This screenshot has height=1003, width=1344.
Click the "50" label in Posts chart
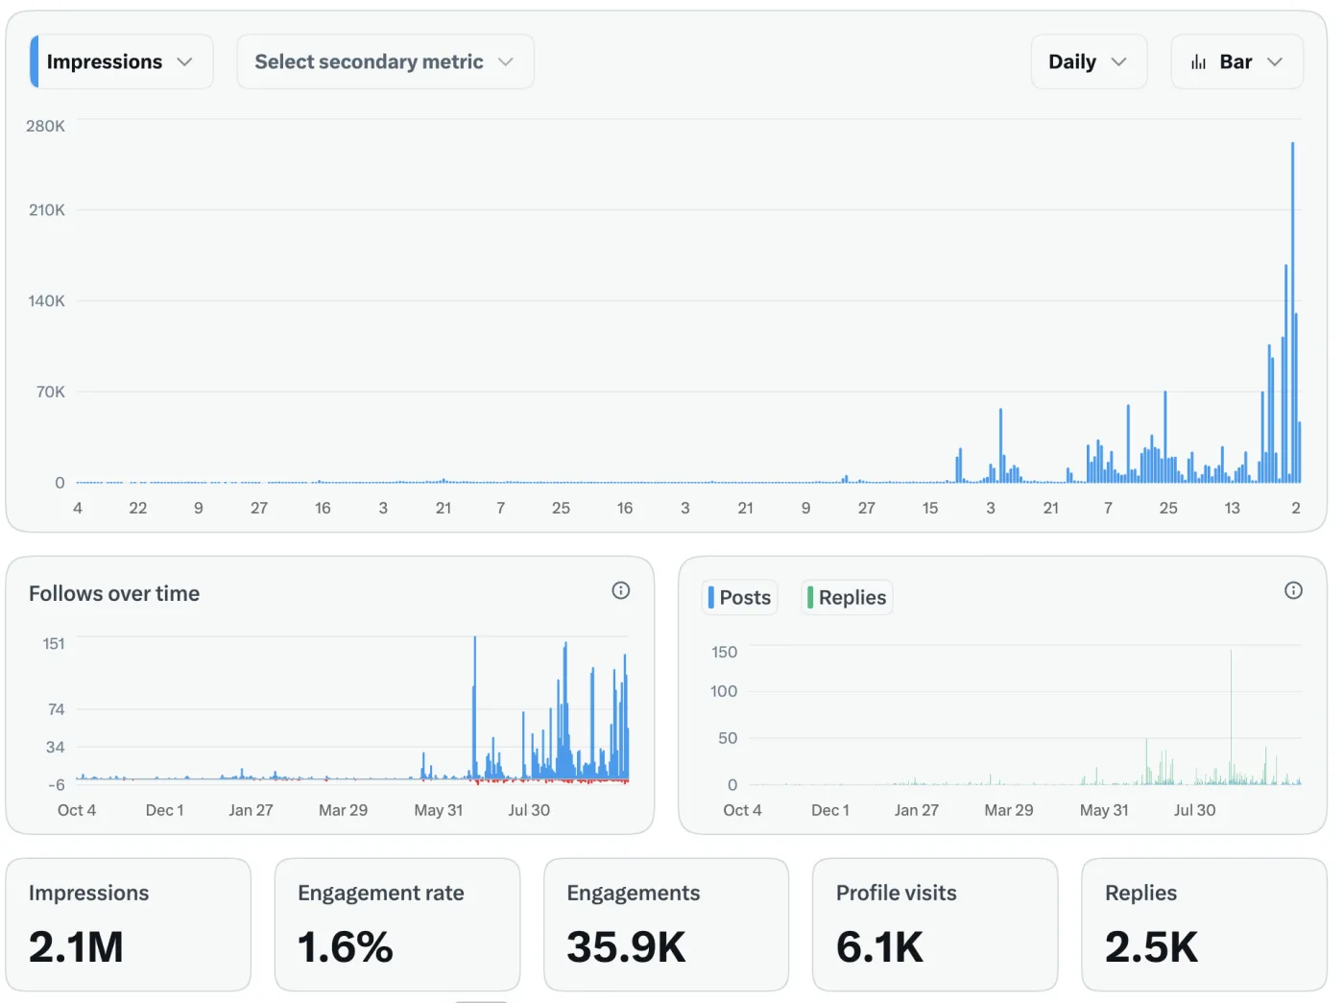728,738
